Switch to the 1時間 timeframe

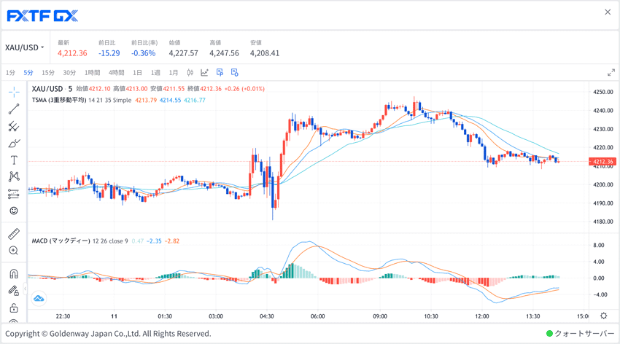(92, 73)
